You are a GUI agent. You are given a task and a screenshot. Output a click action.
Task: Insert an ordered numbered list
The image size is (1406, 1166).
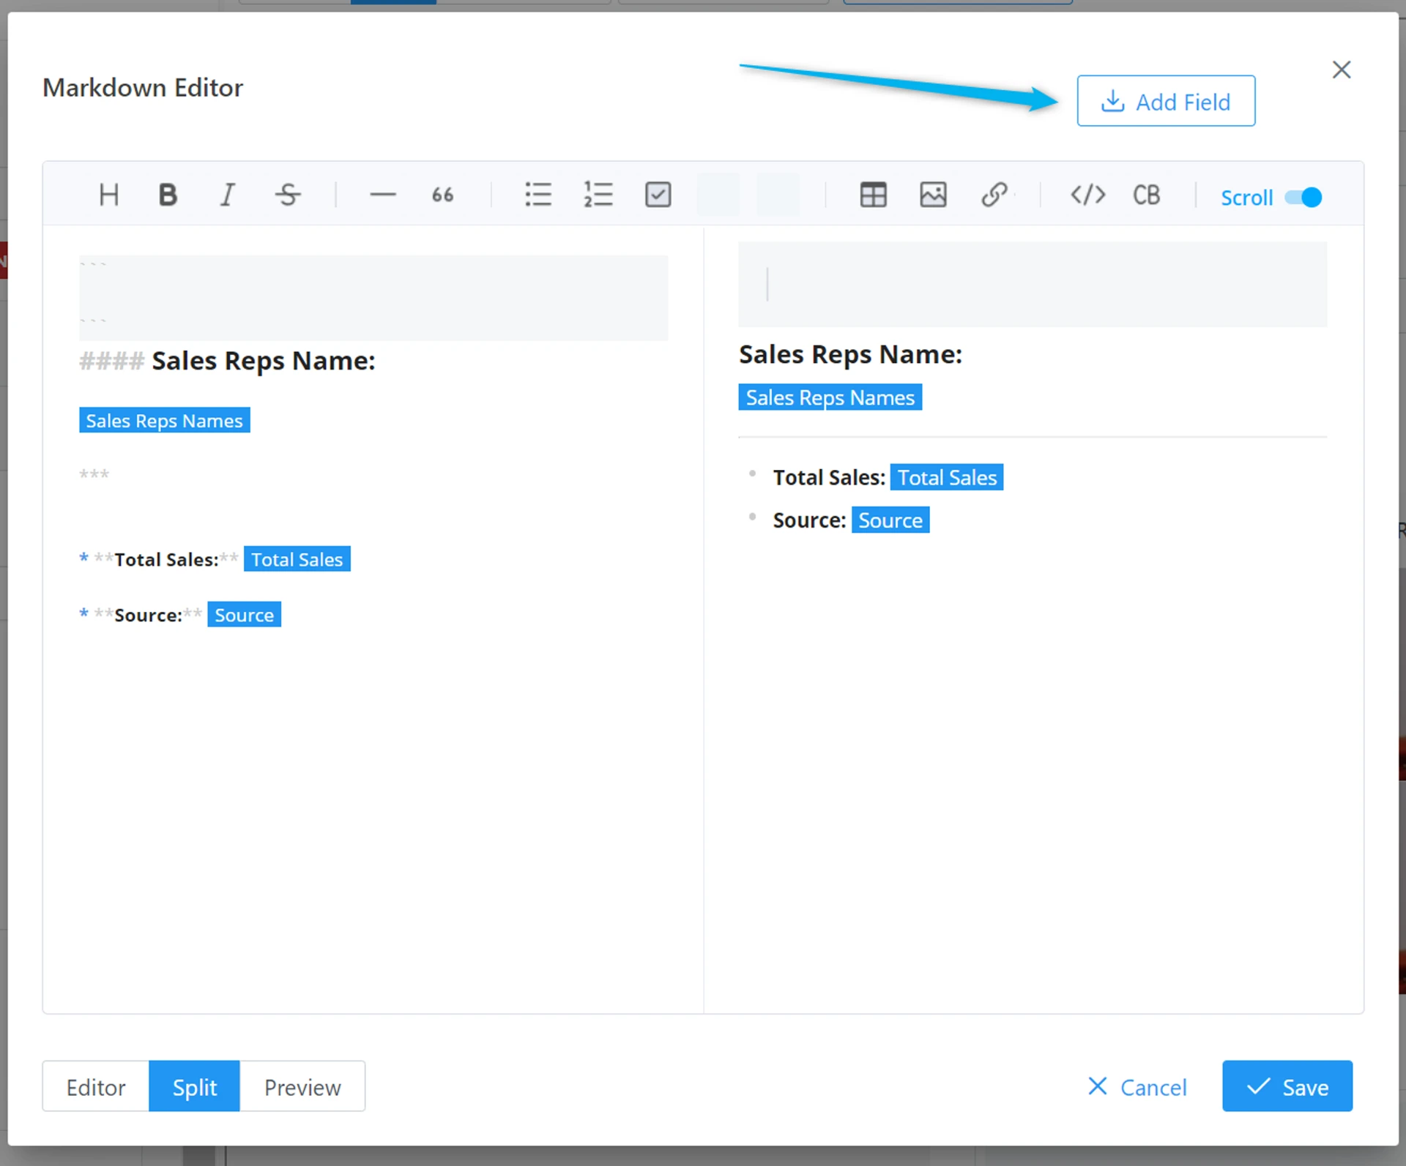598,195
